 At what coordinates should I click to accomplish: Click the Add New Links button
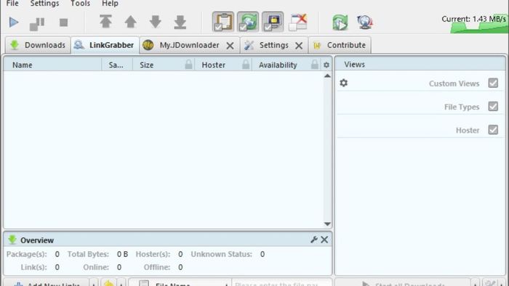(x=46, y=283)
